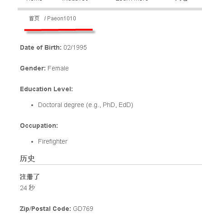
Task: Select the 24 秒 registration duration text
Action: 28,188
